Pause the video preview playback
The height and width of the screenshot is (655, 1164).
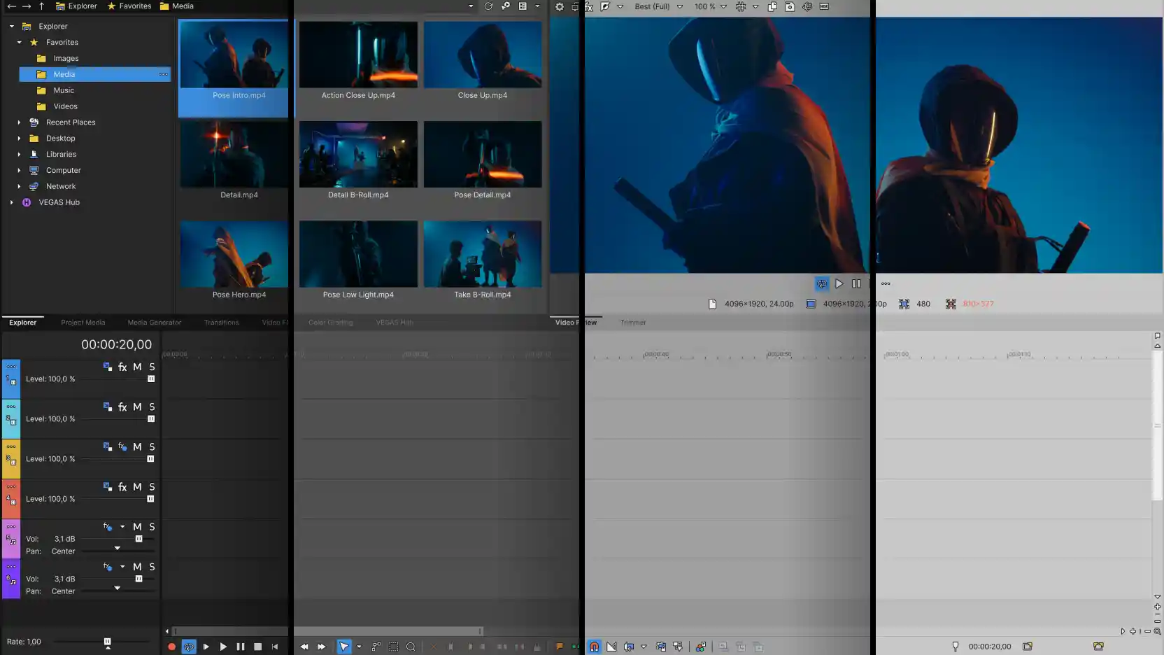point(856,283)
